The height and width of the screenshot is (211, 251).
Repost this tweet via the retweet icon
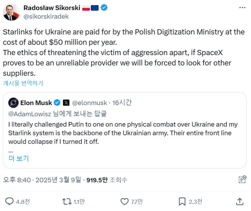(66, 201)
